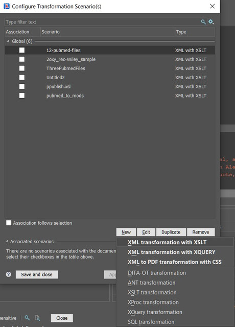
Task: Click the Close button in bottom panel
Action: click(62, 318)
